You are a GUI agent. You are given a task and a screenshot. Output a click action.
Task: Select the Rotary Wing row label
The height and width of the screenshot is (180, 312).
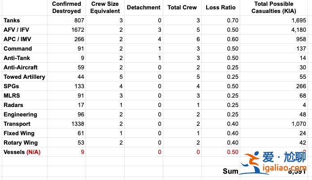pos(20,142)
